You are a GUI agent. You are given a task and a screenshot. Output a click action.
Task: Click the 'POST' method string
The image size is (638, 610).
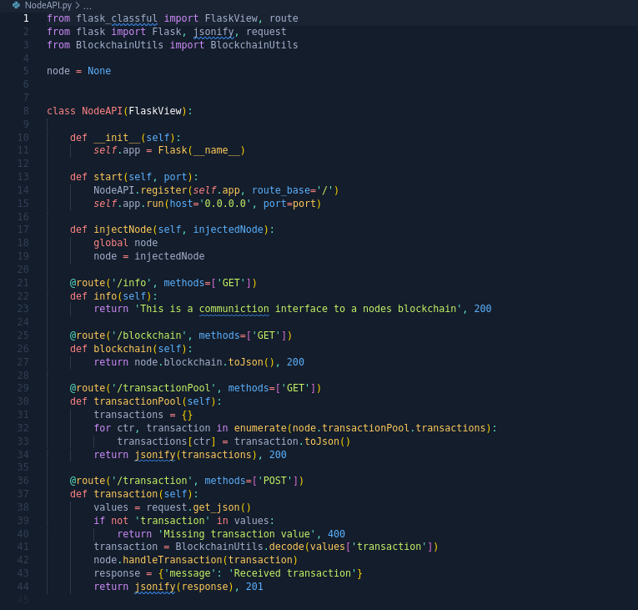click(x=275, y=481)
